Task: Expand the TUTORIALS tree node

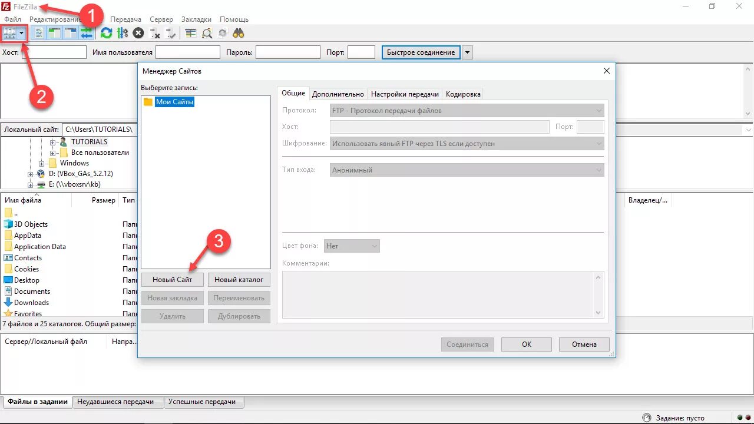Action: (53, 142)
